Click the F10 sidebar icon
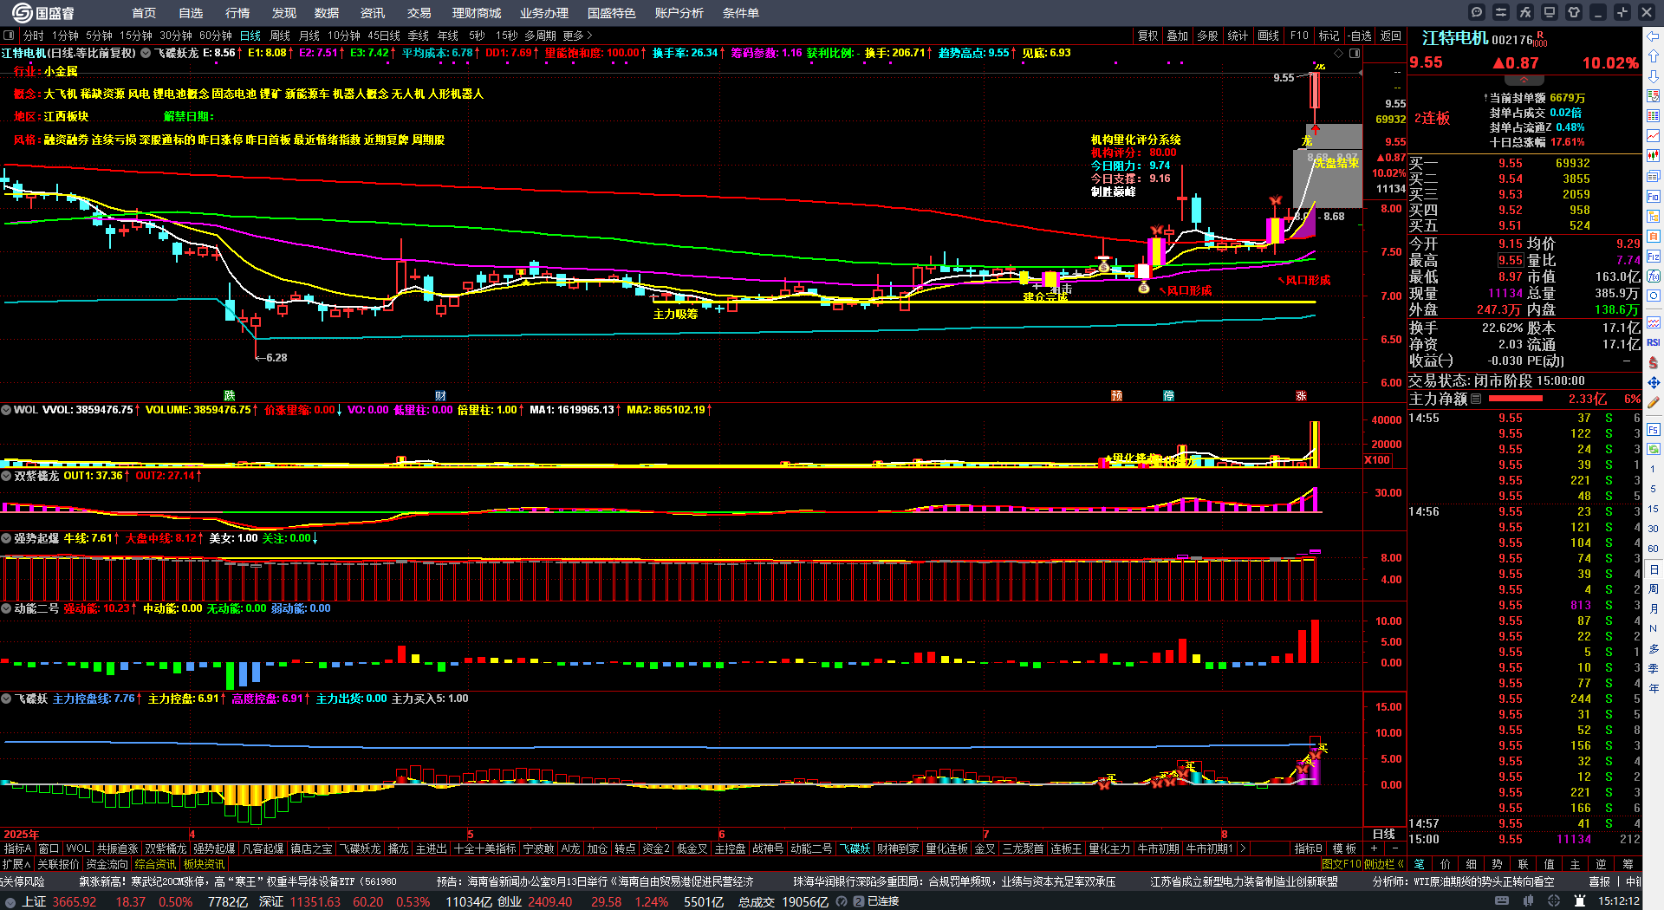This screenshot has width=1664, height=910. click(x=1654, y=197)
